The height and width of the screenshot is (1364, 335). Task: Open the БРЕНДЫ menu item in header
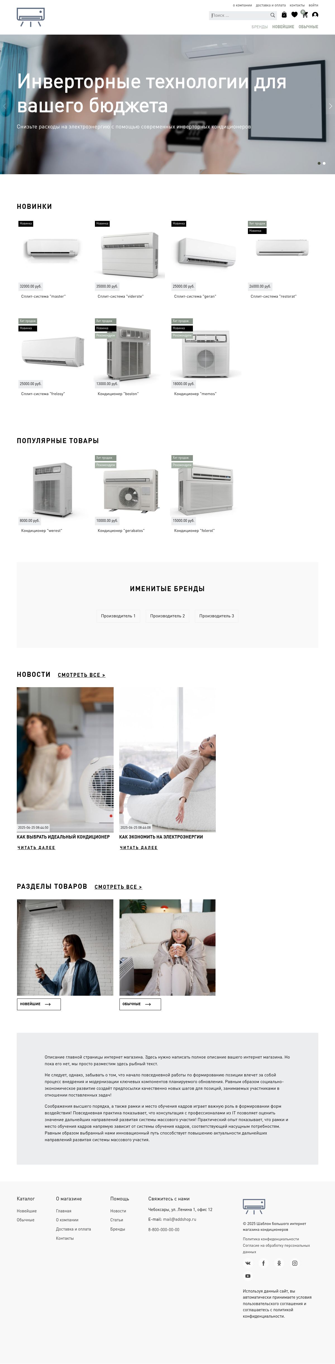[259, 27]
